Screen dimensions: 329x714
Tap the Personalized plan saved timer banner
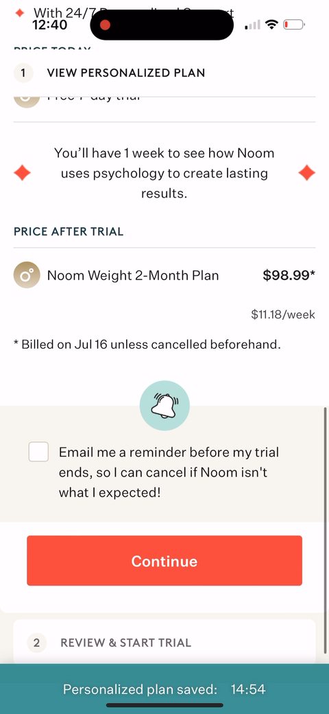(x=164, y=689)
